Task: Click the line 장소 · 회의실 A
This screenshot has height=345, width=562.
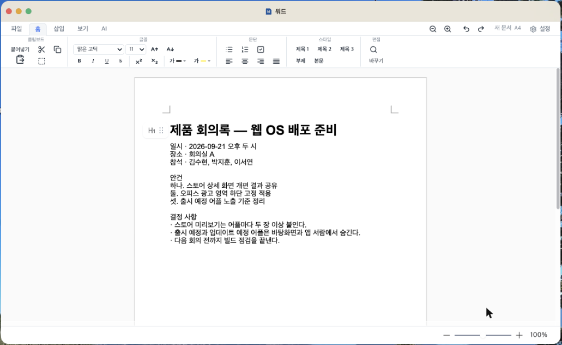Action: 192,154
